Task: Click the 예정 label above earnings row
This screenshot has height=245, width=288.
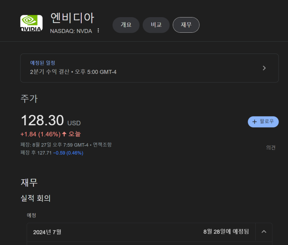Action: click(31, 215)
